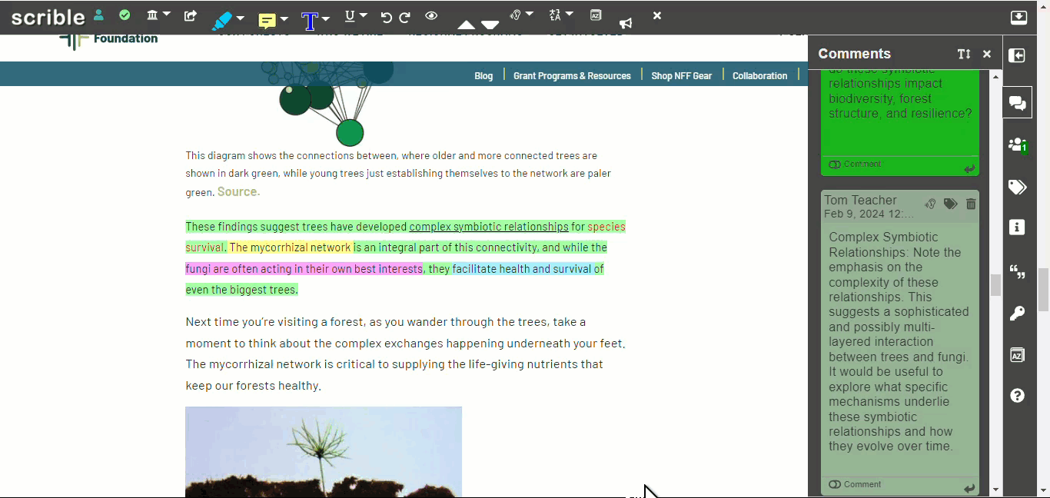Close the scrible toolbar with X
The width and height of the screenshot is (1050, 498).
click(657, 15)
